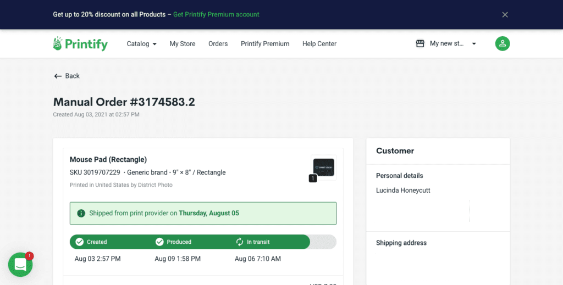Screen dimensions: 563x285
Task: Dismiss the discount banner with the X
Action: 505,15
